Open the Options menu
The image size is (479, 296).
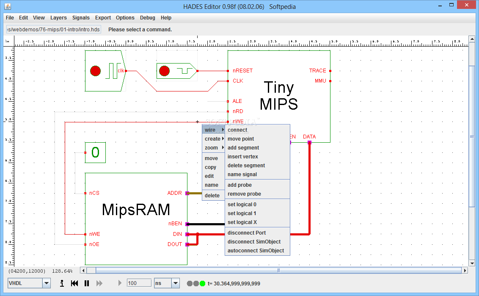[125, 18]
